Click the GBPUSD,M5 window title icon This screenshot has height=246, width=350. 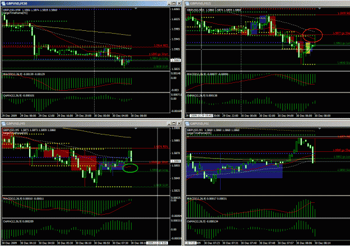(x=3, y=123)
